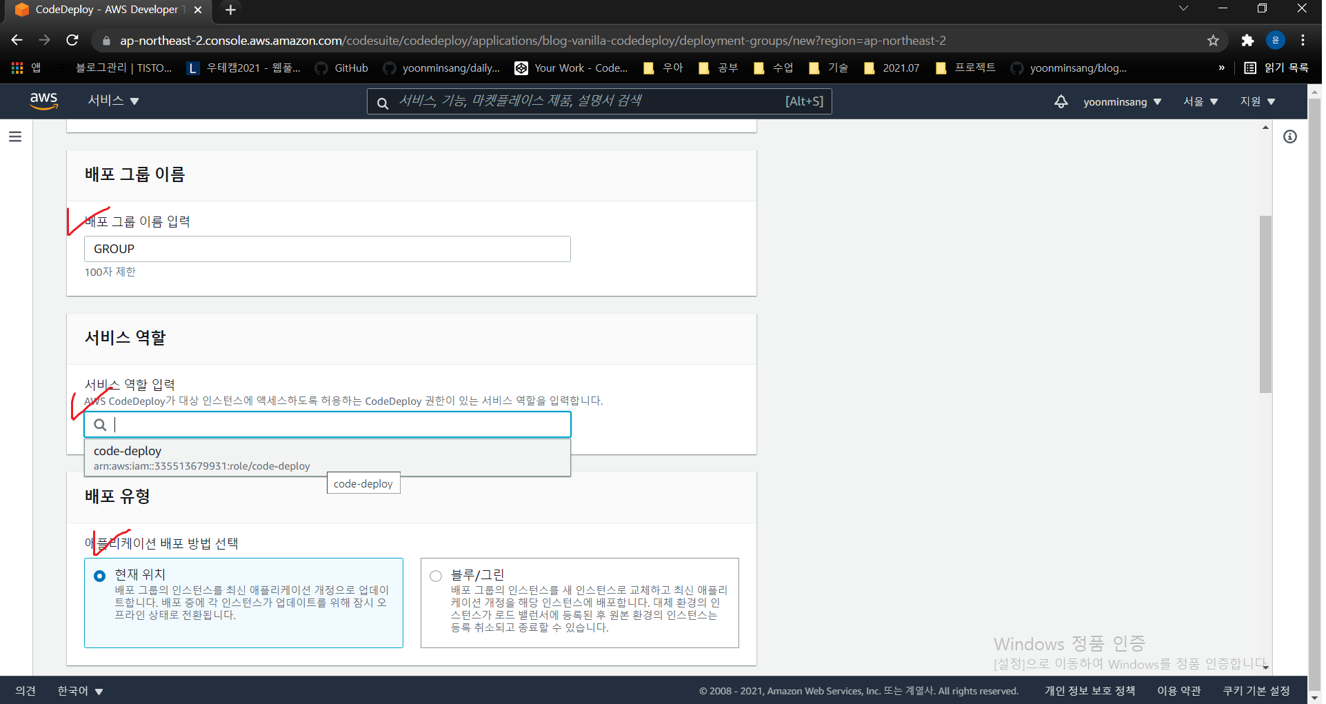Click the 100자 제한 hint text
Screen dimensions: 1326x704
click(110, 272)
